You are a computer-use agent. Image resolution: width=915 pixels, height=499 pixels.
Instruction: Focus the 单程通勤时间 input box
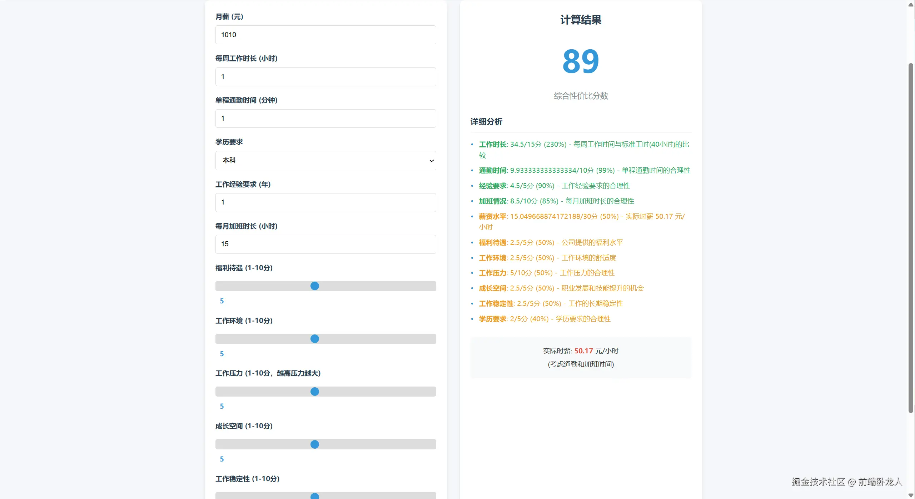325,118
